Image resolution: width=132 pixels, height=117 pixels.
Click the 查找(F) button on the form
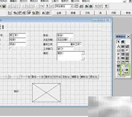49,77
